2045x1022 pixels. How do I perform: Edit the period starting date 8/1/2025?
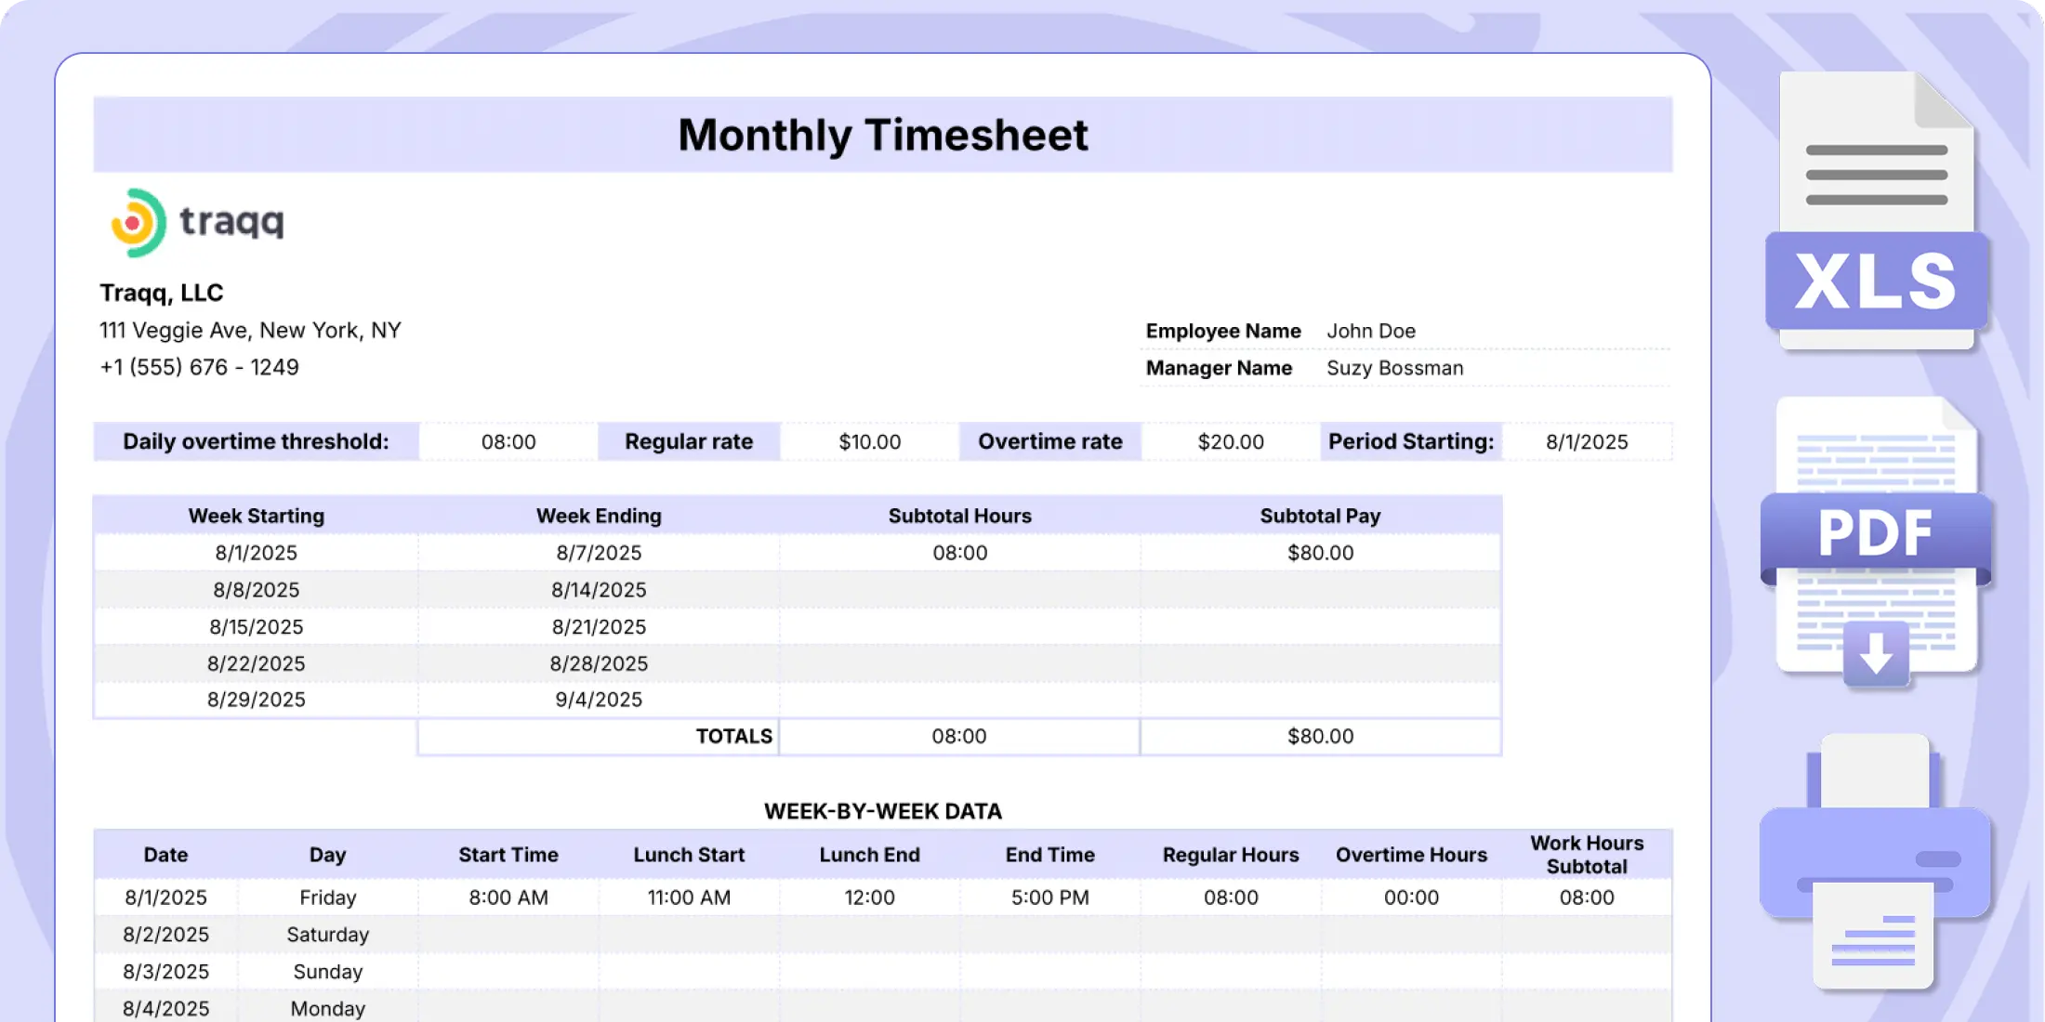(1587, 442)
